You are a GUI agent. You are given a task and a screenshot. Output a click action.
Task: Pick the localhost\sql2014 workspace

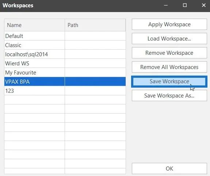coord(65,54)
